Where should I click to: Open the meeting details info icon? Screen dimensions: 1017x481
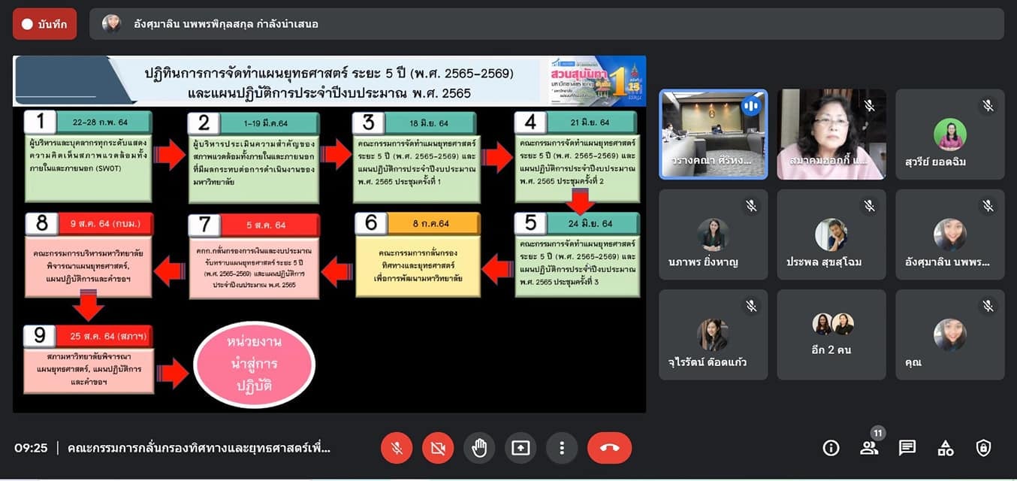pos(831,448)
